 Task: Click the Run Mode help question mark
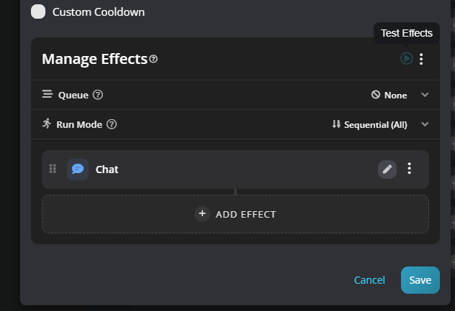point(112,124)
